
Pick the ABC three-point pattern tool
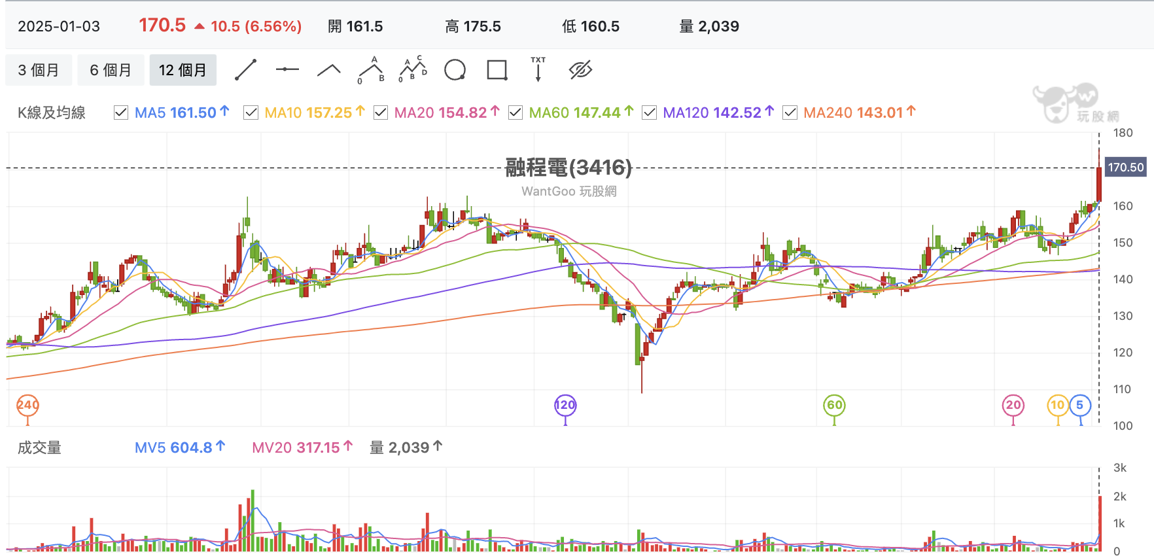(371, 69)
